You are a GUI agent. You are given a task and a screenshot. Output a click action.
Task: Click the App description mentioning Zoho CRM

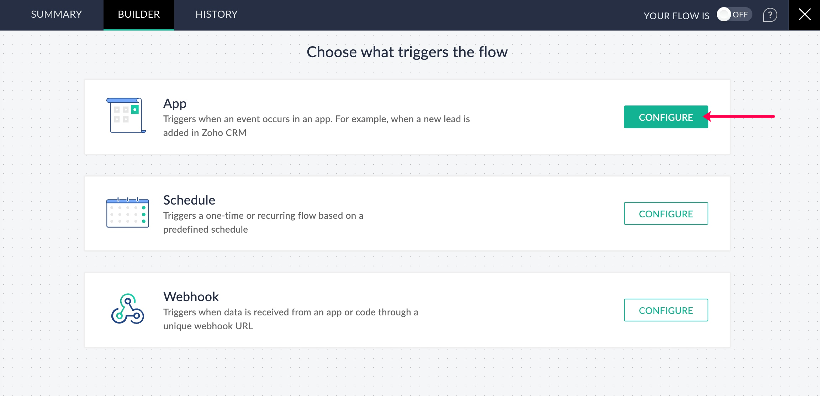316,126
